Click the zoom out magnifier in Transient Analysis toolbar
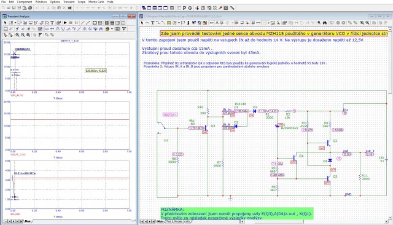 23,35
